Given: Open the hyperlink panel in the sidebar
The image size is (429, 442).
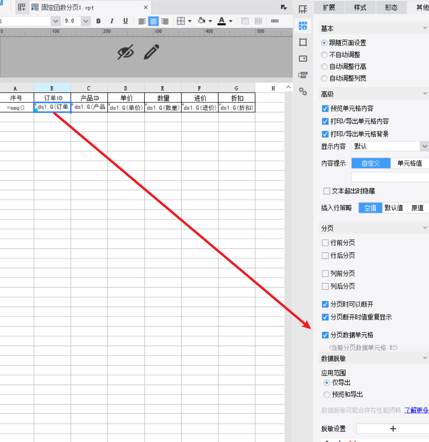Looking at the screenshot, I should (303, 91).
